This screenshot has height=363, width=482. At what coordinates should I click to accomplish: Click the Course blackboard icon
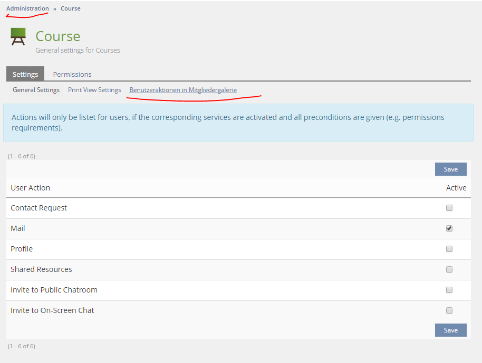[x=18, y=37]
